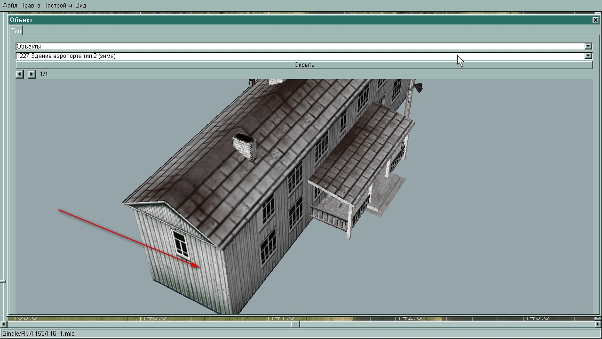Expand the 1227 airport building dropdown arrow
The width and height of the screenshot is (602, 339).
[x=588, y=56]
